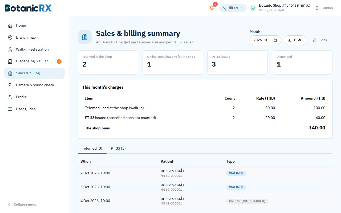Click the Branch map pin icon
The image size is (341, 213).
10,38
